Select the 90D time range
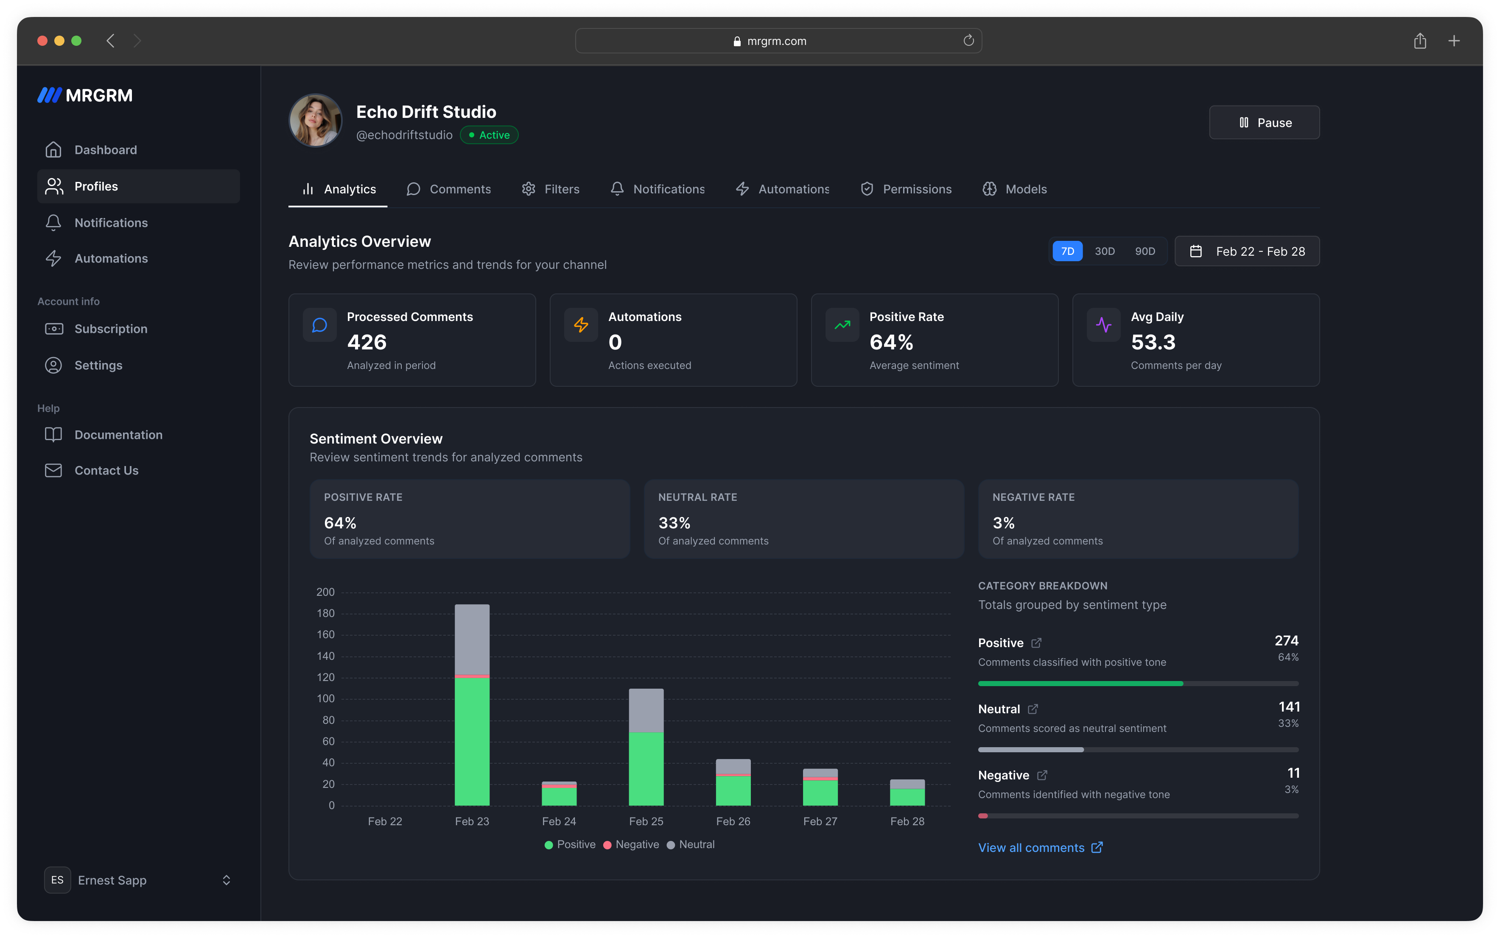Screen dimensions: 1500x938 coord(1145,251)
